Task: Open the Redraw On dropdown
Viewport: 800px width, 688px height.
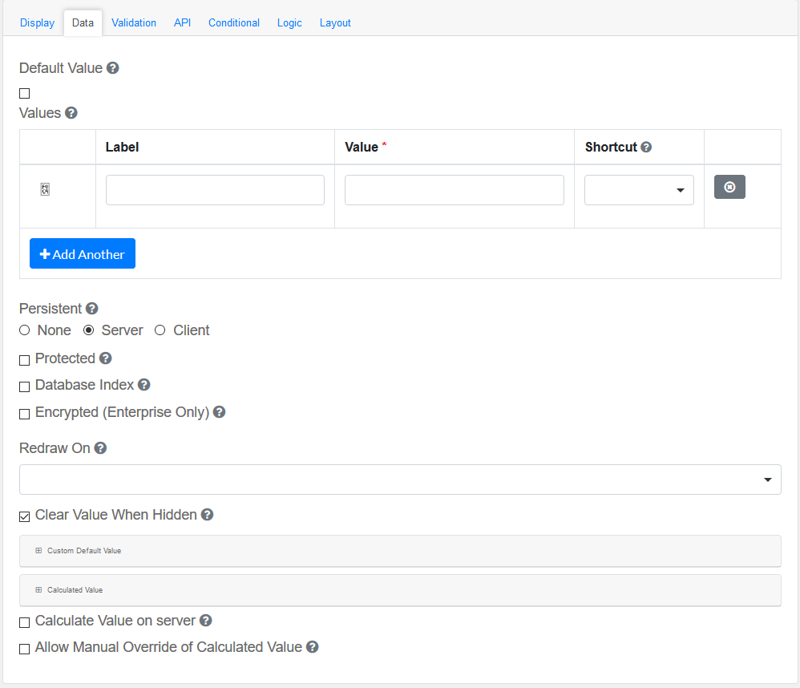Action: tap(400, 480)
